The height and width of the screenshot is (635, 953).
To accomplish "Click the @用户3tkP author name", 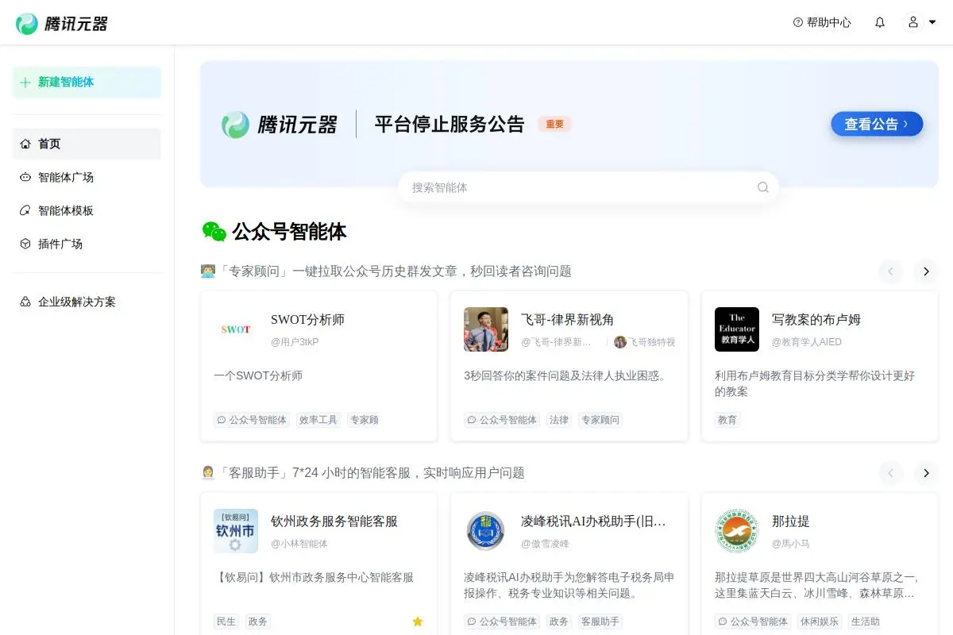I will point(295,342).
